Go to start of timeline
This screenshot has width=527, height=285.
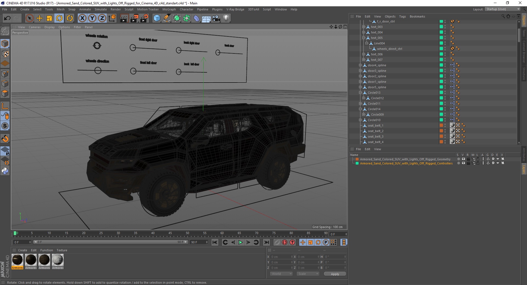coord(215,242)
